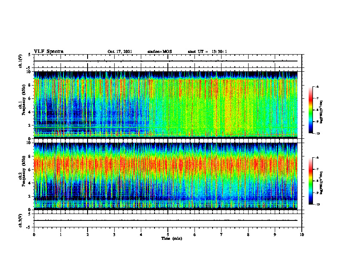Click time axis tick label '2'
Viewport: 340px width, 263px height.
[88, 235]
